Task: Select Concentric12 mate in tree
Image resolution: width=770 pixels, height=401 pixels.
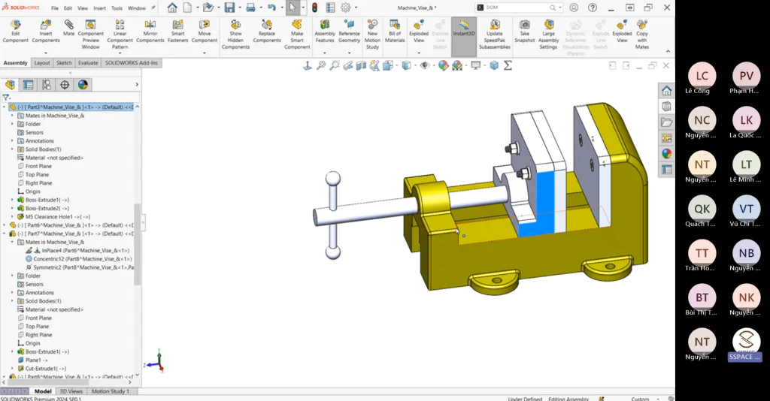Action: 78,259
